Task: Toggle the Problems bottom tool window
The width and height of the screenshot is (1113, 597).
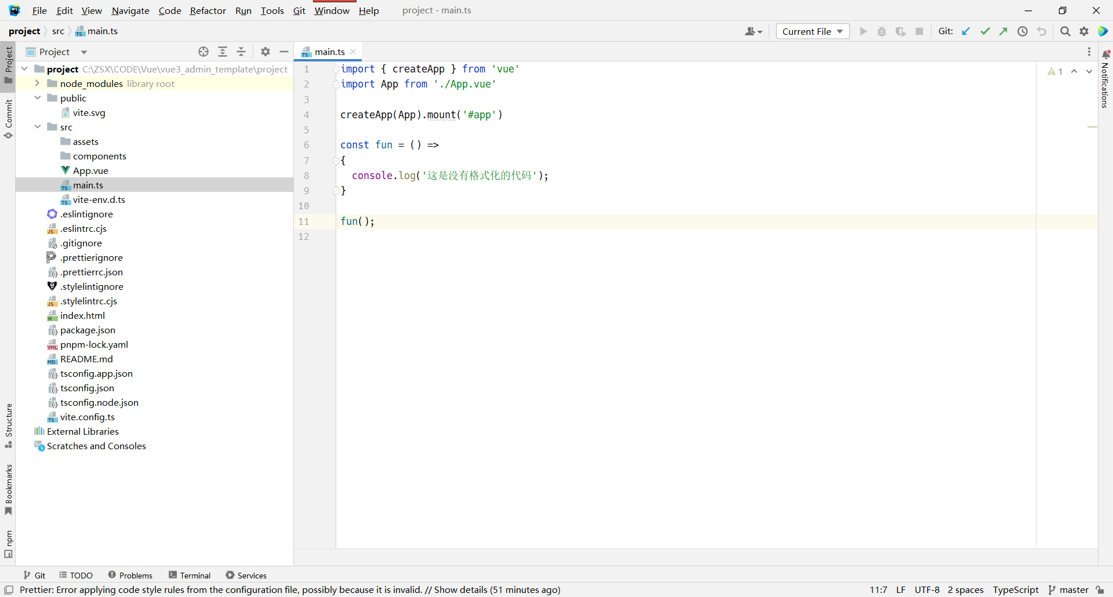Action: click(130, 575)
